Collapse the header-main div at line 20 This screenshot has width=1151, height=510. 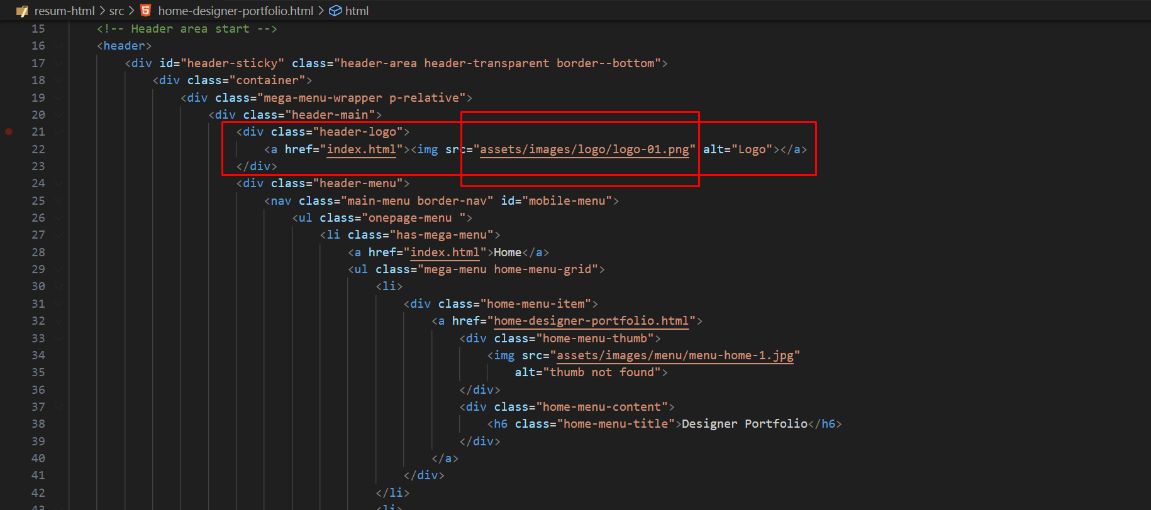point(58,115)
